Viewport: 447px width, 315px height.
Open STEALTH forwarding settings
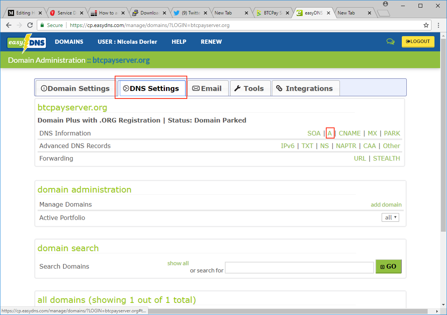(386, 159)
